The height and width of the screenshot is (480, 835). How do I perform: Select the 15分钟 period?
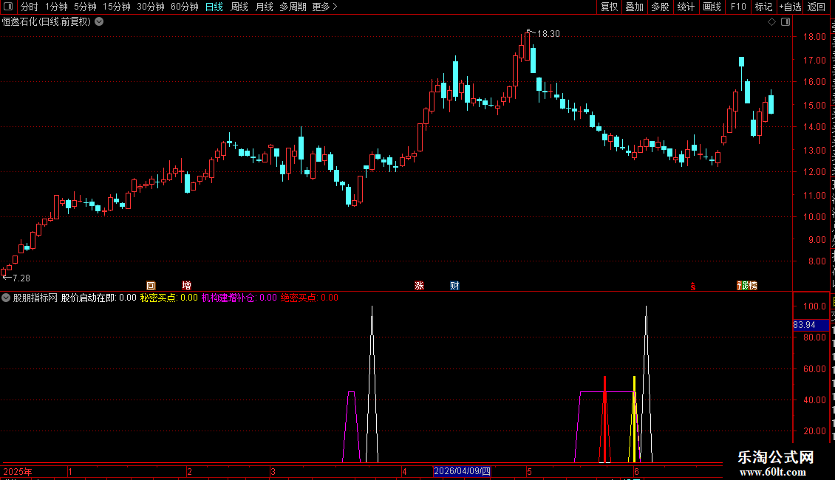tap(117, 7)
